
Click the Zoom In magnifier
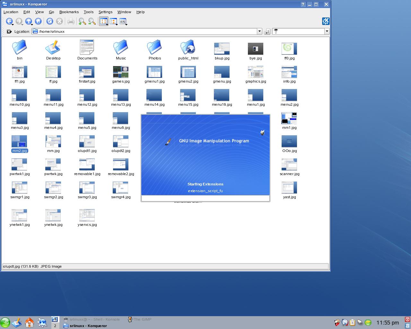(x=82, y=21)
